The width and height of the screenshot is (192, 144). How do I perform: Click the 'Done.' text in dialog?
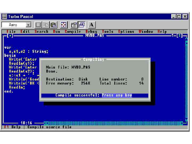[52, 71]
